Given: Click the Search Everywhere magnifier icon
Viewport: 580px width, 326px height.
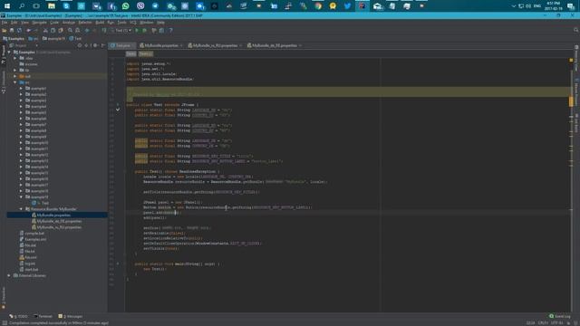Looking at the screenshot, I should [x=575, y=30].
